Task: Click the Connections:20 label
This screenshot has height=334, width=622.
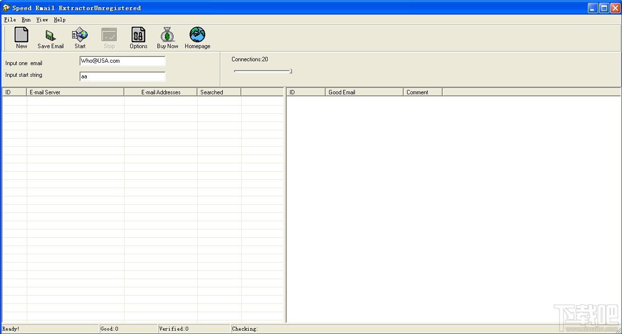Action: click(x=250, y=59)
